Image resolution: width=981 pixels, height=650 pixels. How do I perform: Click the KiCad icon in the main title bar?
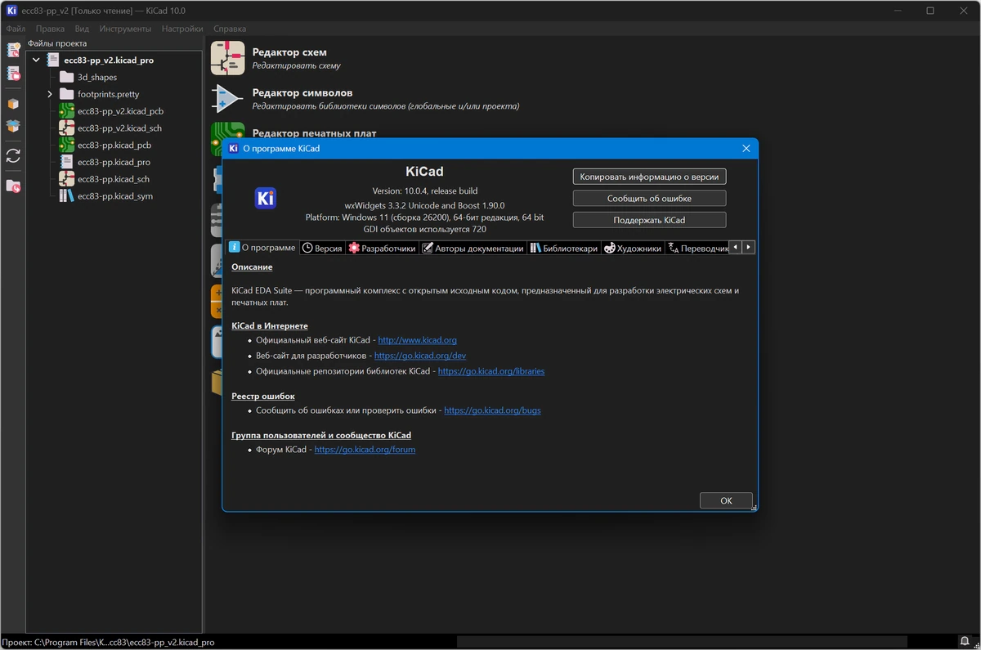(x=11, y=11)
